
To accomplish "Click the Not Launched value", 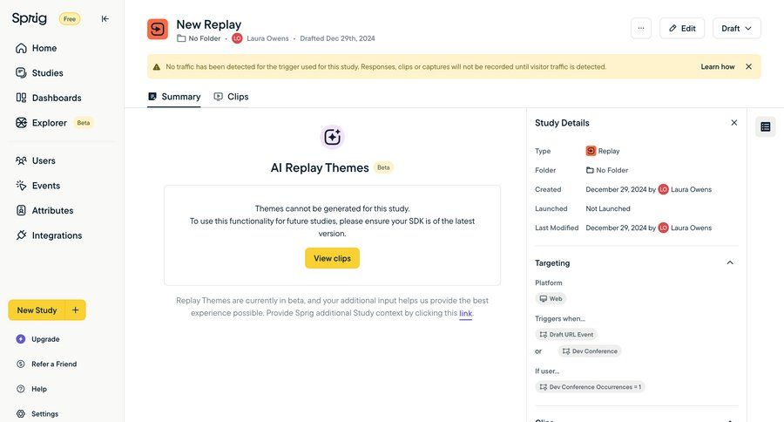I will (x=608, y=208).
